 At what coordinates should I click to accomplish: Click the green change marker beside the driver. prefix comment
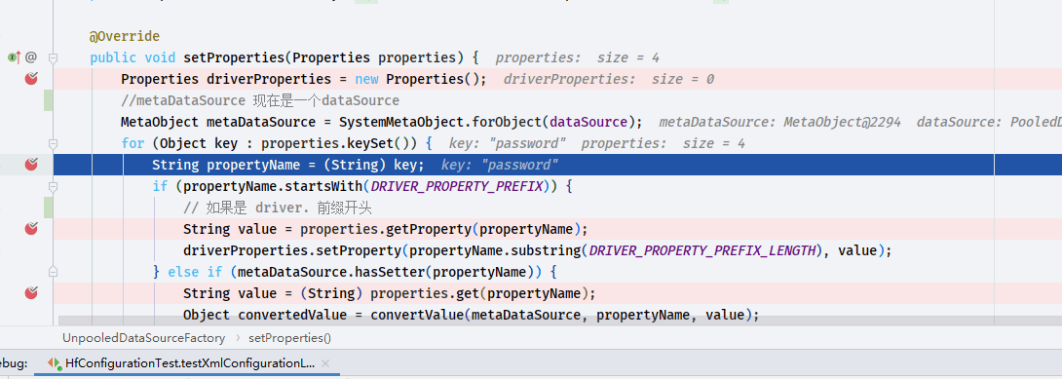(x=48, y=208)
